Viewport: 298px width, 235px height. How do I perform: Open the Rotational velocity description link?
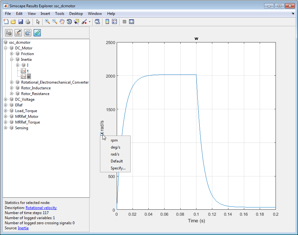tap(41, 208)
